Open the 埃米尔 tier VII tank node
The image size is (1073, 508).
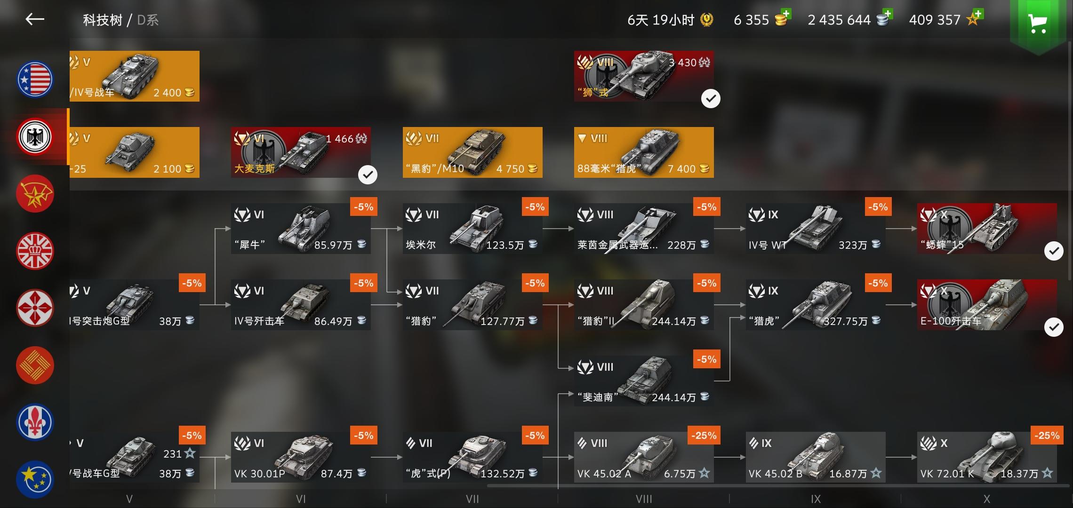coord(472,229)
